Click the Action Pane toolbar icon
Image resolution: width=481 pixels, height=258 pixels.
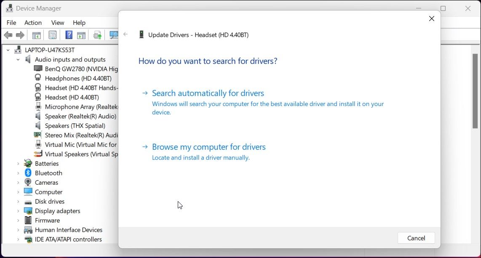(81, 35)
